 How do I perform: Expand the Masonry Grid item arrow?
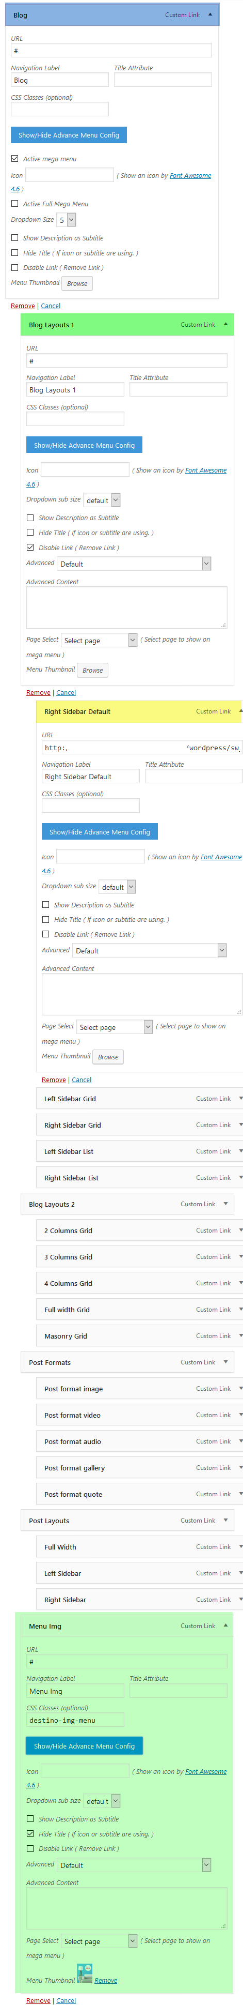pyautogui.click(x=240, y=1335)
